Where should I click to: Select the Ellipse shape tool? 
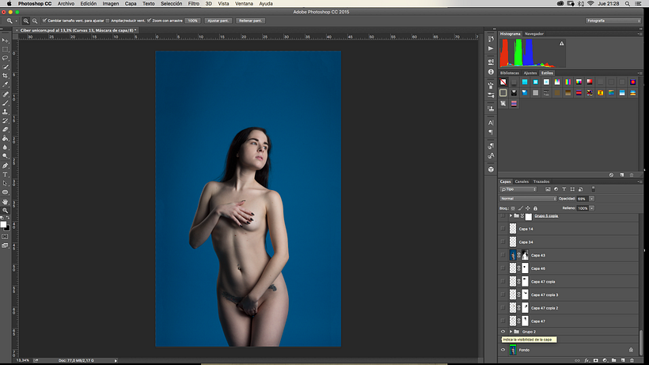click(5, 192)
